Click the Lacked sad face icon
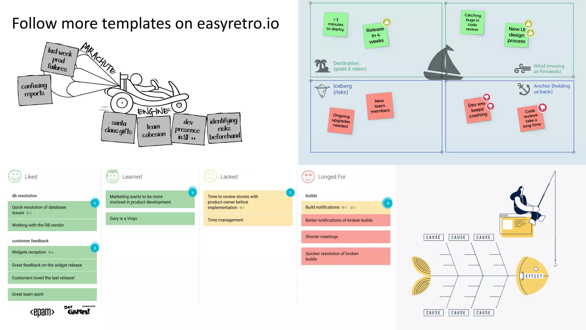The width and height of the screenshot is (586, 330). (x=210, y=176)
